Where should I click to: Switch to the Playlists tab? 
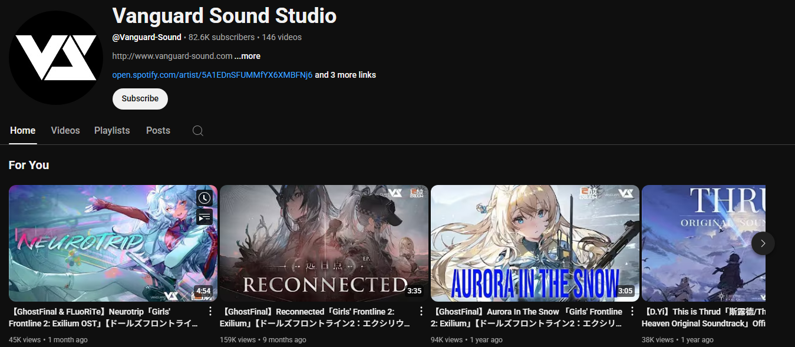click(x=112, y=131)
